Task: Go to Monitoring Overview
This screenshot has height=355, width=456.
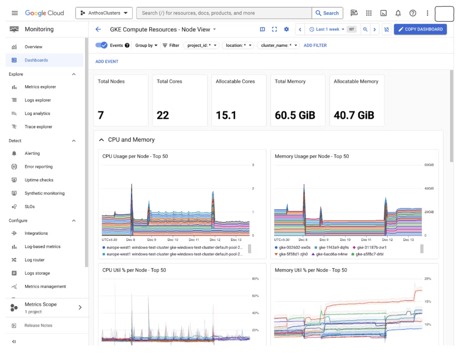Action: pyautogui.click(x=33, y=47)
